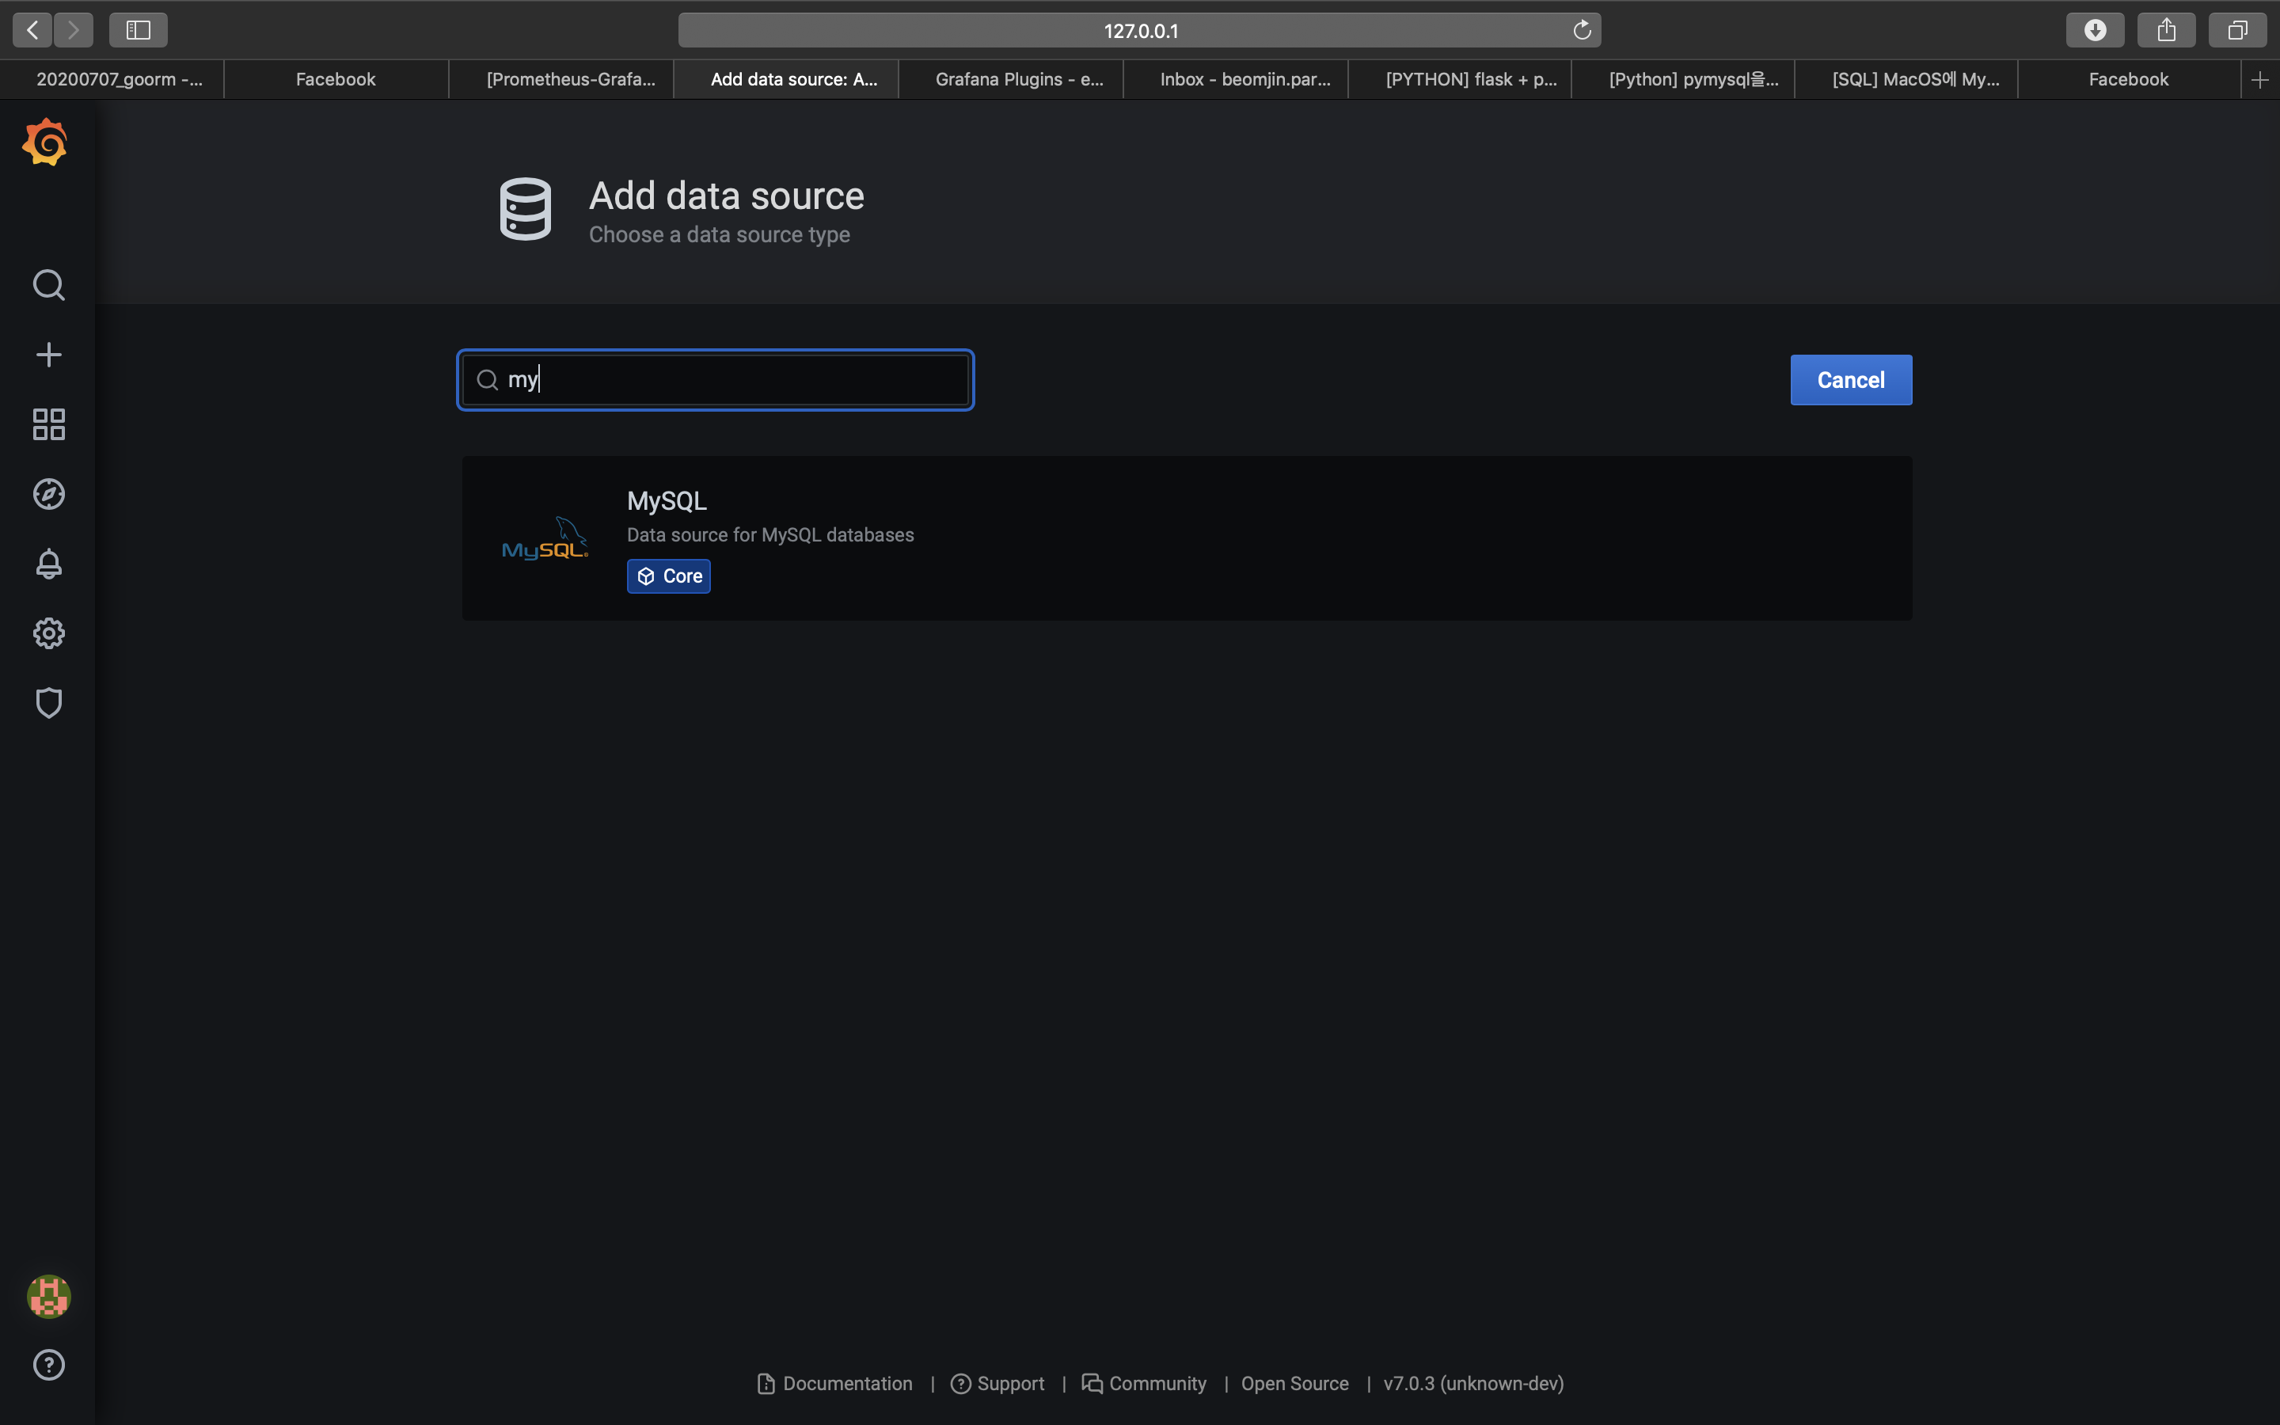Click the Grafana logo home icon
Image resolution: width=2280 pixels, height=1425 pixels.
coord(46,143)
